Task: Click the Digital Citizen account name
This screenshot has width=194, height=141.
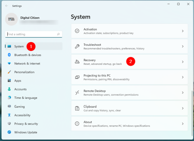Action: click(30, 18)
